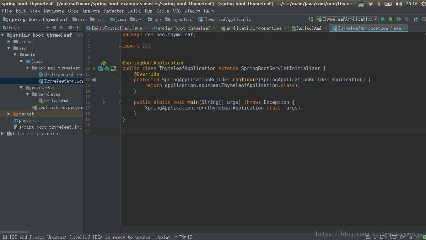This screenshot has width=426, height=240.
Task: Collapse the templates folder
Action: pos(28,94)
